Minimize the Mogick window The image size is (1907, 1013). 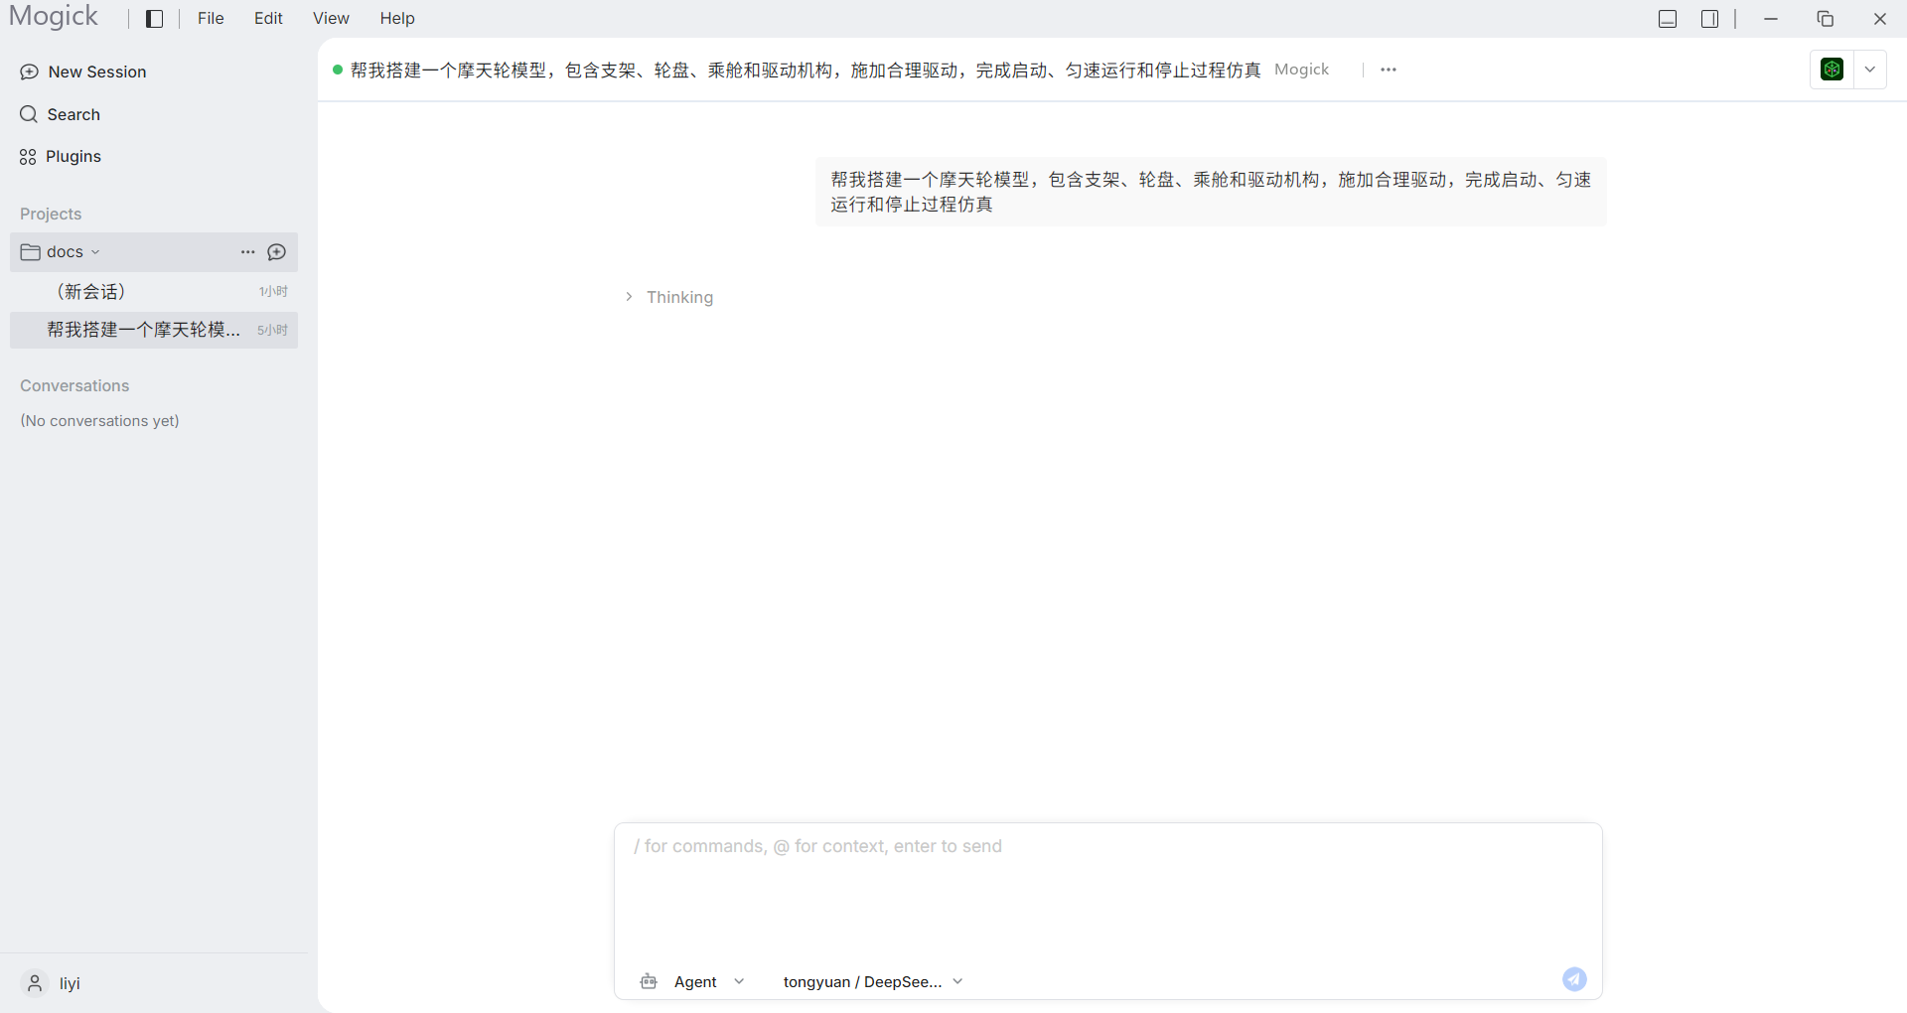coord(1771,19)
